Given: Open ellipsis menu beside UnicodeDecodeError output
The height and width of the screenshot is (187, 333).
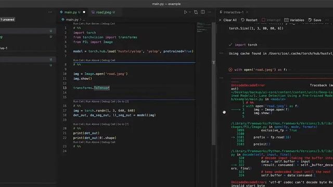Looking at the screenshot, I should [222, 78].
